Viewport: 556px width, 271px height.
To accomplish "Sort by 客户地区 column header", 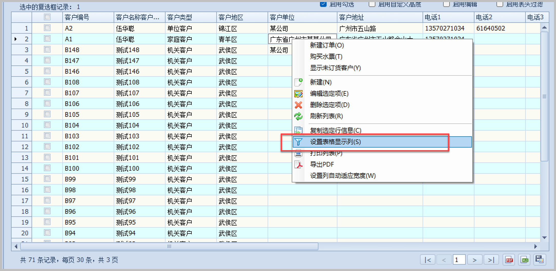I will pyautogui.click(x=242, y=17).
